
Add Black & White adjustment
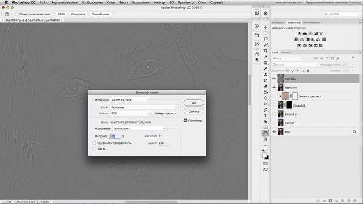307,39
